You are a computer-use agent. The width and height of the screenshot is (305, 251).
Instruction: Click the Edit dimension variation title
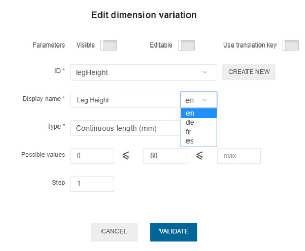(x=144, y=15)
